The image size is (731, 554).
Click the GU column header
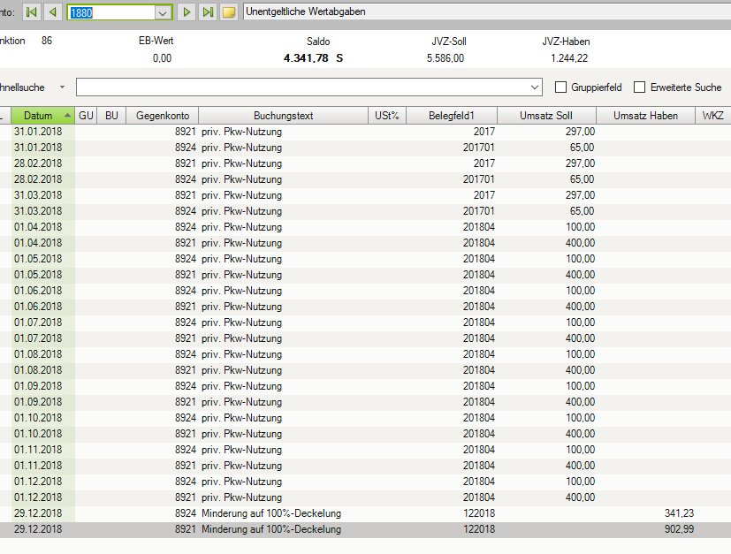click(86, 116)
